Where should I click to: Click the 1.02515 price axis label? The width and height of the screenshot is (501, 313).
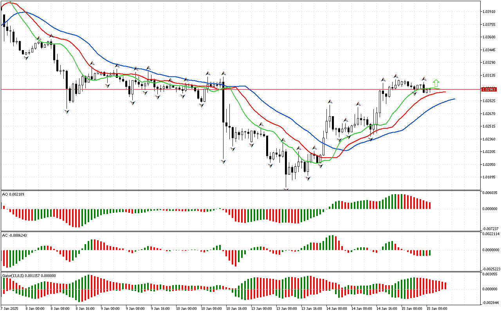pos(490,126)
